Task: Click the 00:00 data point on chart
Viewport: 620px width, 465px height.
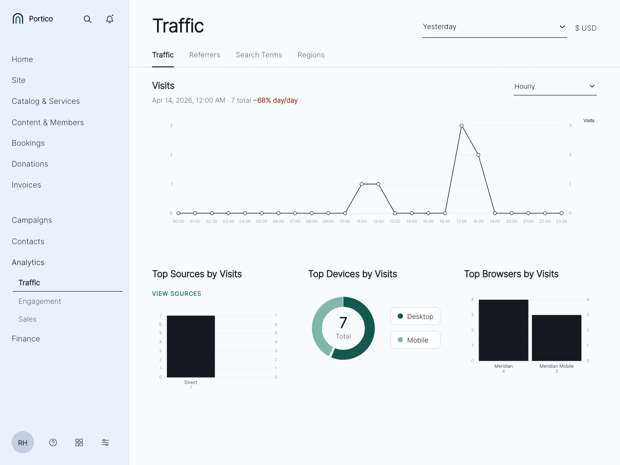Action: (178, 213)
